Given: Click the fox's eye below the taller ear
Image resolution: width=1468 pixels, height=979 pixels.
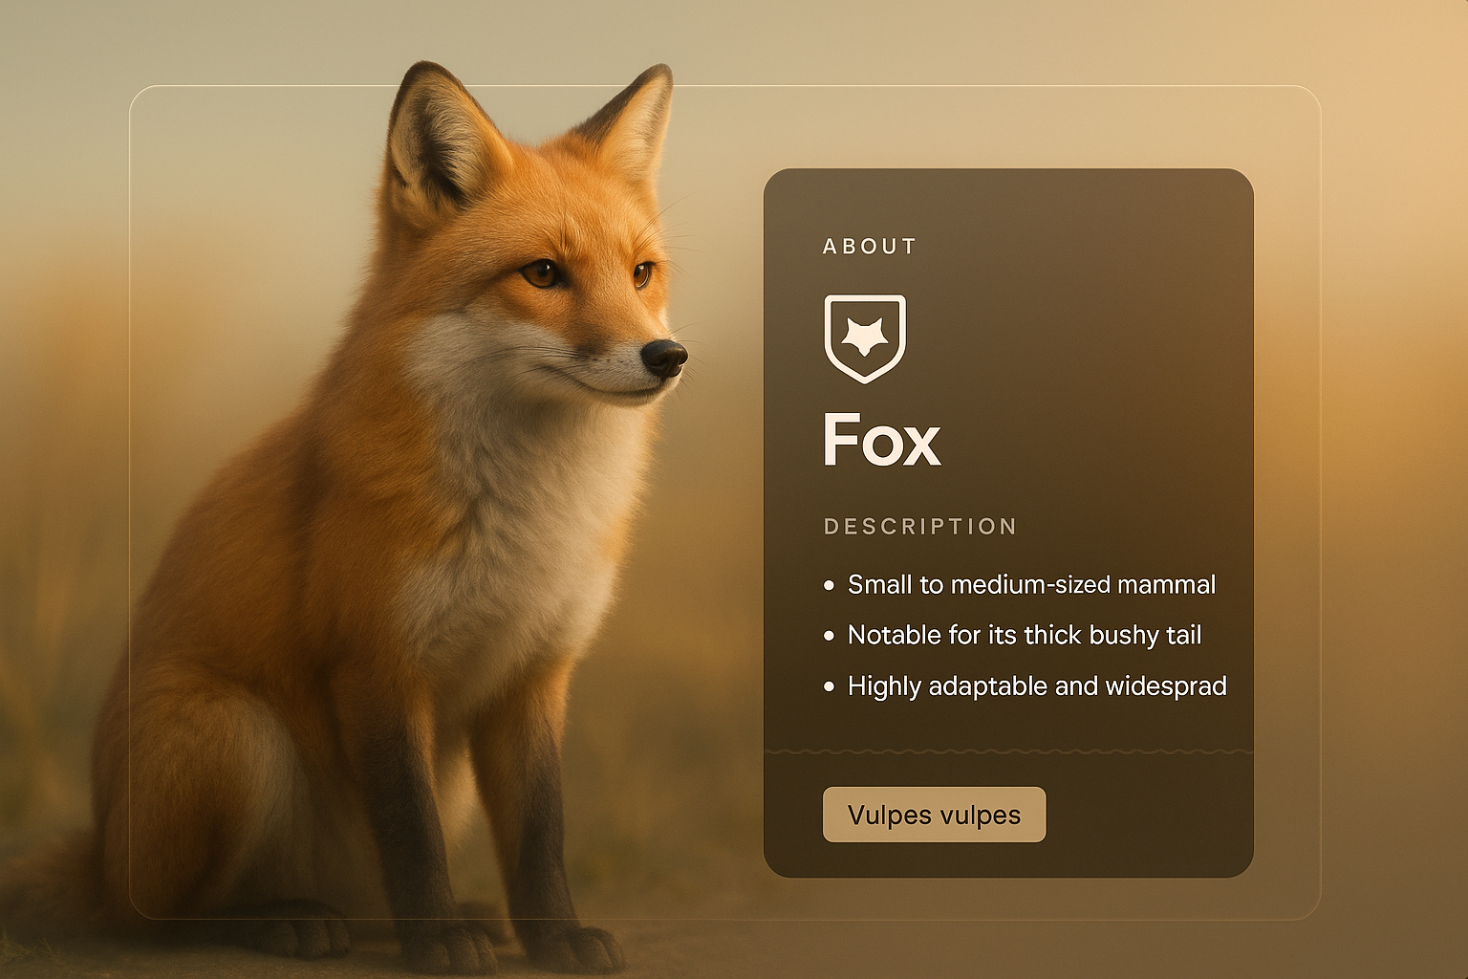Looking at the screenshot, I should [x=541, y=273].
